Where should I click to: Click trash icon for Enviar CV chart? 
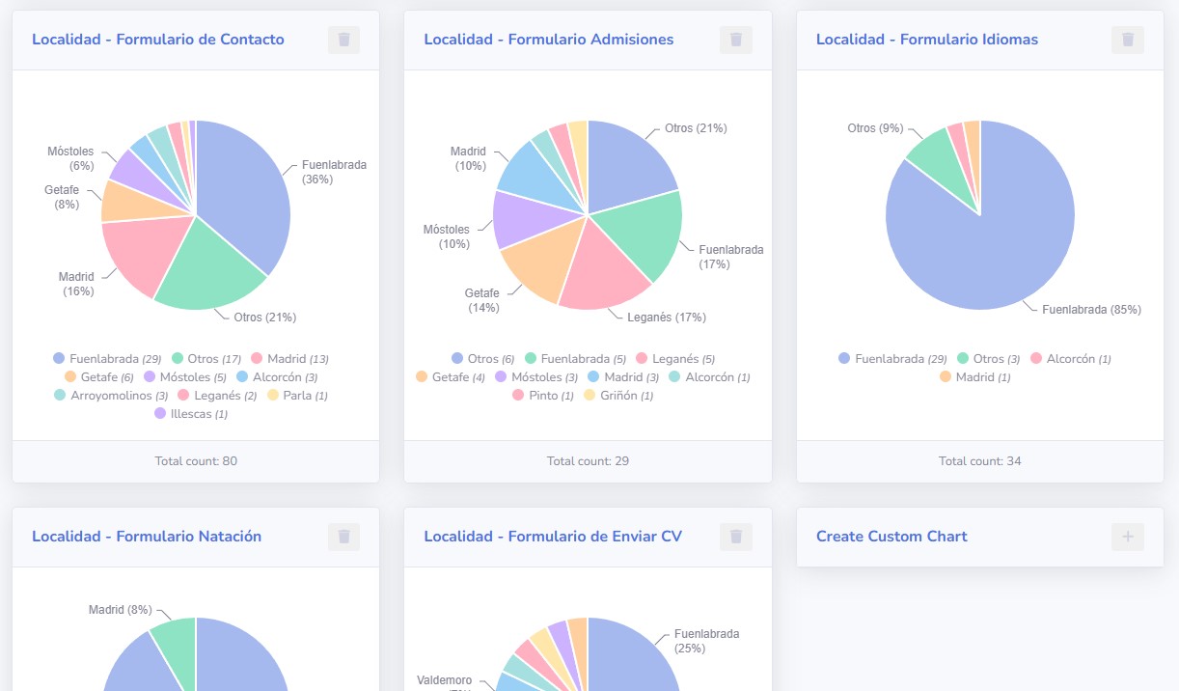coord(735,537)
